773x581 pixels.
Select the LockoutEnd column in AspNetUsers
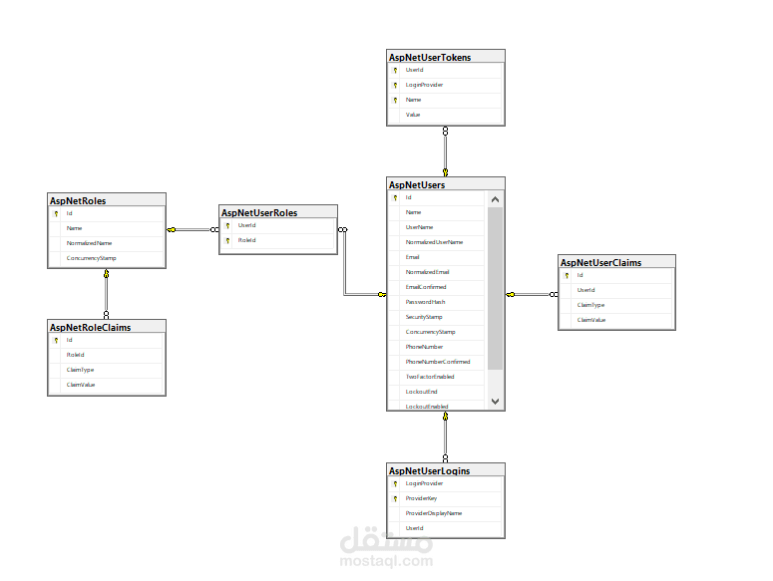437,392
